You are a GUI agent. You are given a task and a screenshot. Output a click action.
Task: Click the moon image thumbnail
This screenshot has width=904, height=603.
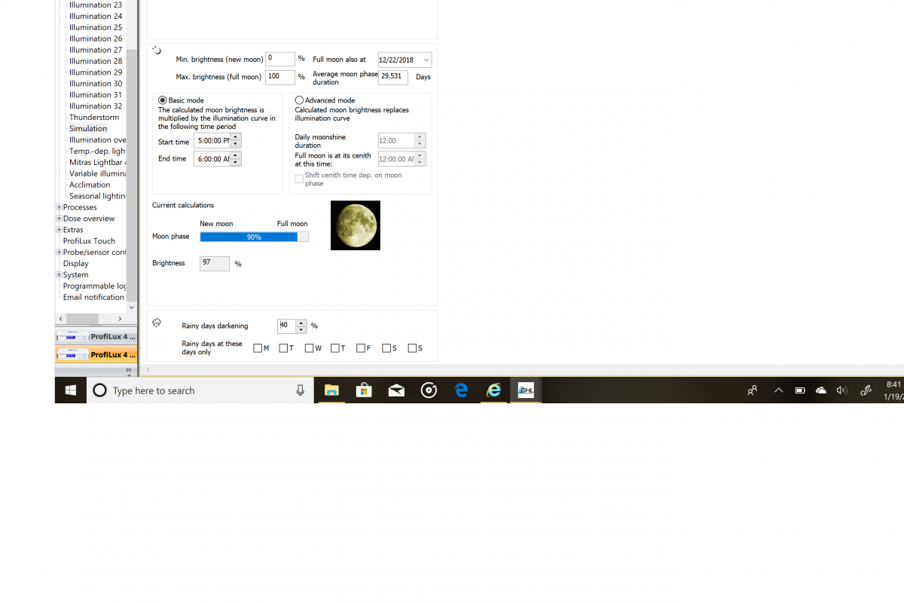pos(356,225)
